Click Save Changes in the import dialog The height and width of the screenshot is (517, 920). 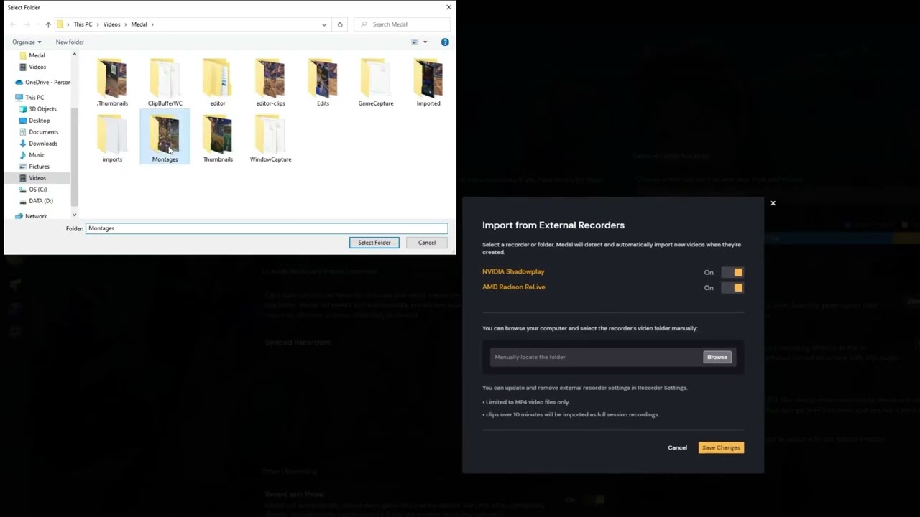(721, 447)
